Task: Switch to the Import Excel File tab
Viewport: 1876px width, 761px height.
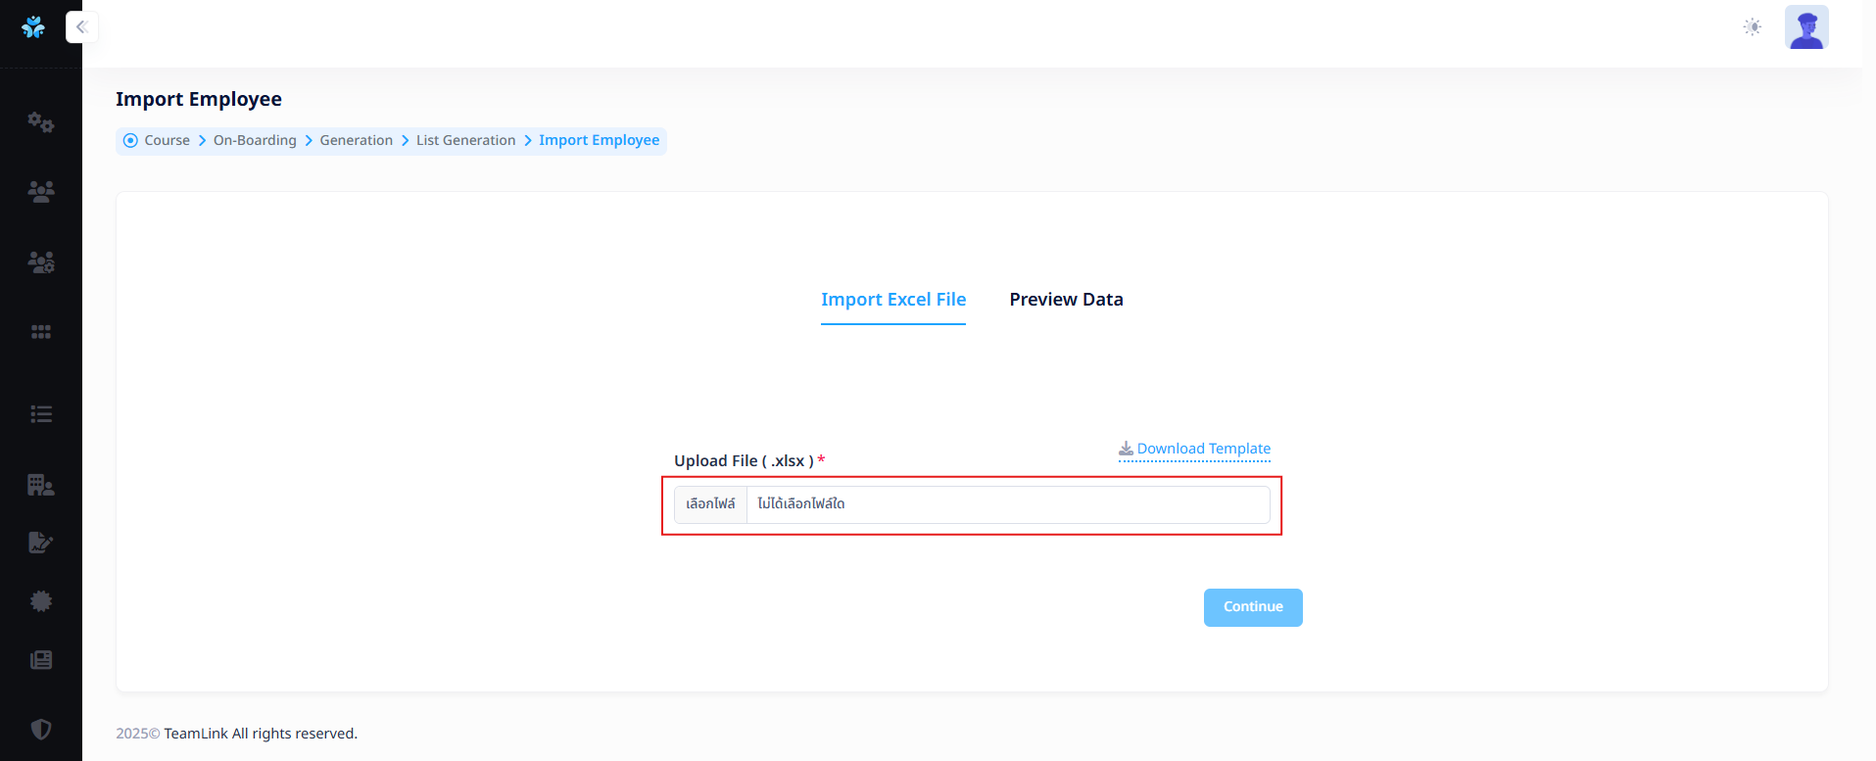Action: pos(893,300)
